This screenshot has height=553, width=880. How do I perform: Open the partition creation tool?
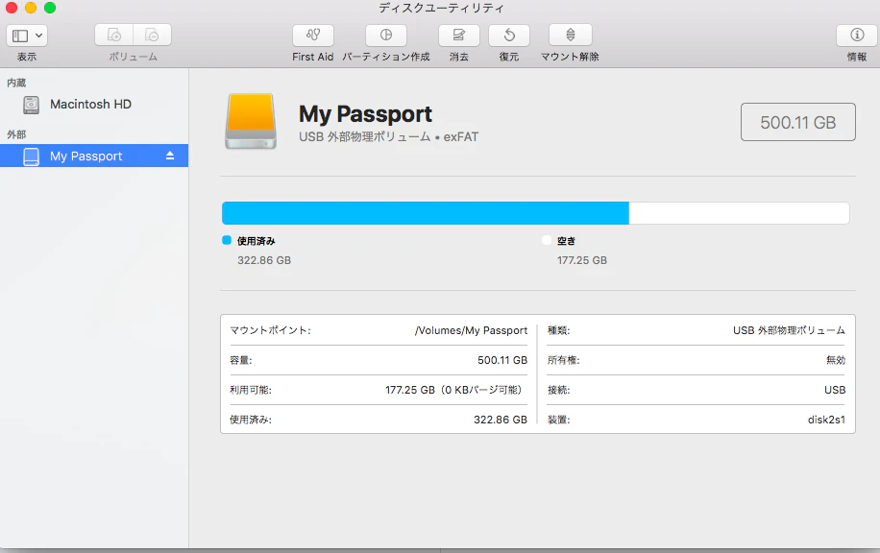[x=385, y=36]
